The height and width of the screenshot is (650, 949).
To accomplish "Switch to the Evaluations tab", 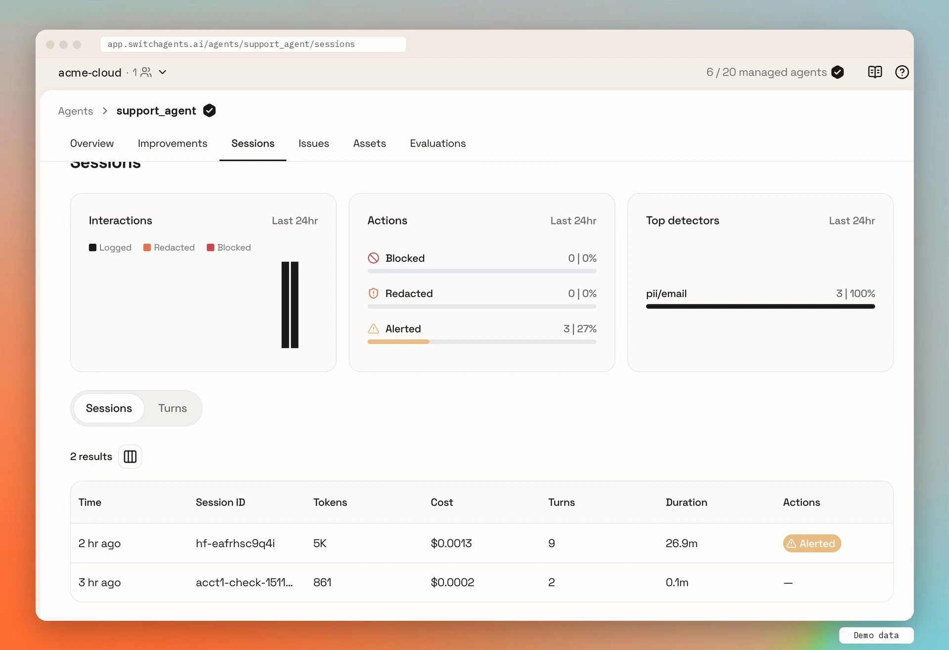I will (x=438, y=143).
